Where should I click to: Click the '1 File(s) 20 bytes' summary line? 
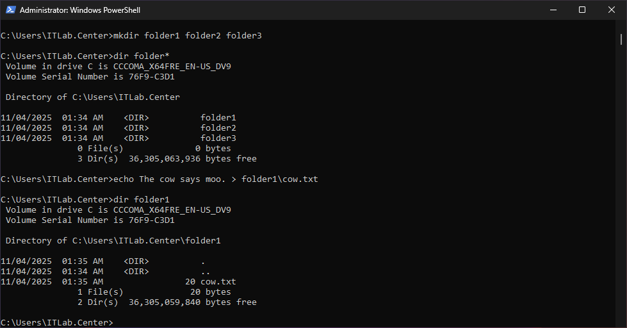(154, 292)
